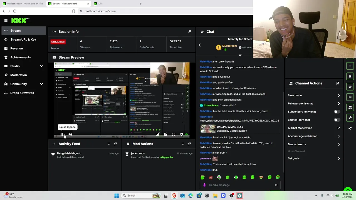This screenshot has height=200, width=356.
Task: Open stream preview settings gear
Action: click(182, 134)
